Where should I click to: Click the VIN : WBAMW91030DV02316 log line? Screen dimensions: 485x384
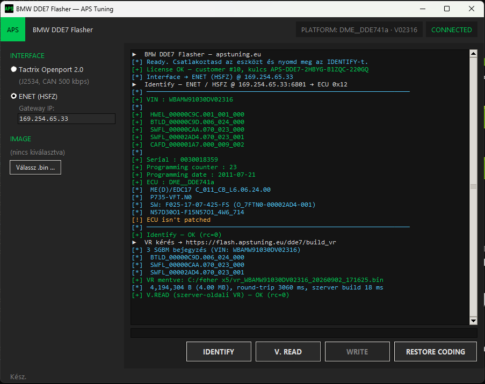coord(183,99)
